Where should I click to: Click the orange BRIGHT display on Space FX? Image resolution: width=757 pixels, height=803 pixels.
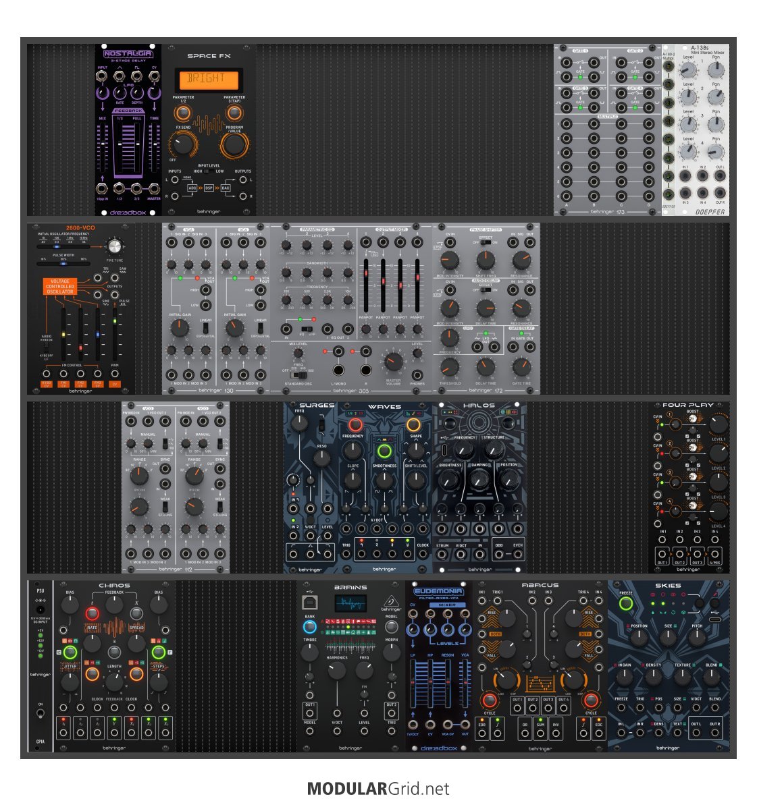coord(209,79)
